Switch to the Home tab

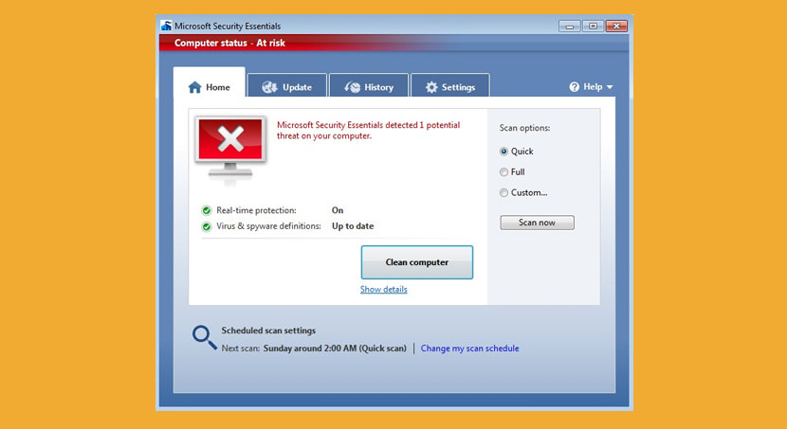210,84
